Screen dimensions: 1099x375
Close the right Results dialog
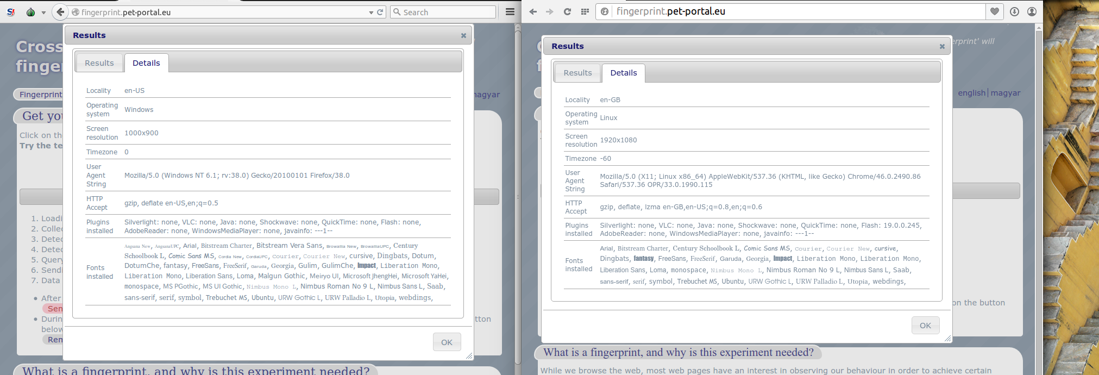[942, 47]
